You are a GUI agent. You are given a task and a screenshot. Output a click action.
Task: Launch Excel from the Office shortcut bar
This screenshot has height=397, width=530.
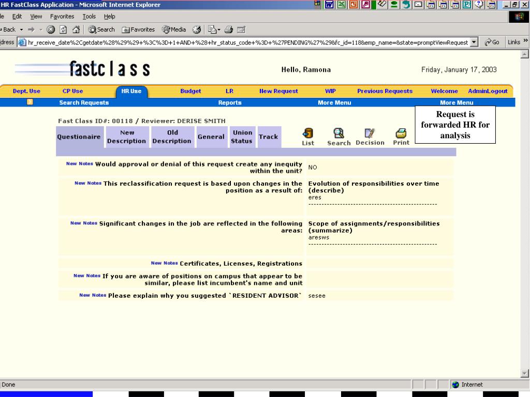(x=342, y=5)
